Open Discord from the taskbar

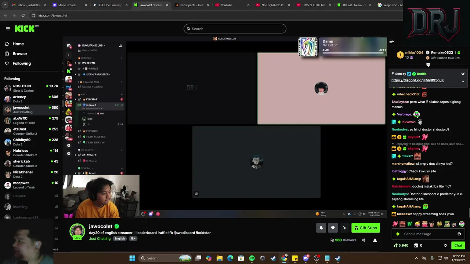(x=305, y=258)
